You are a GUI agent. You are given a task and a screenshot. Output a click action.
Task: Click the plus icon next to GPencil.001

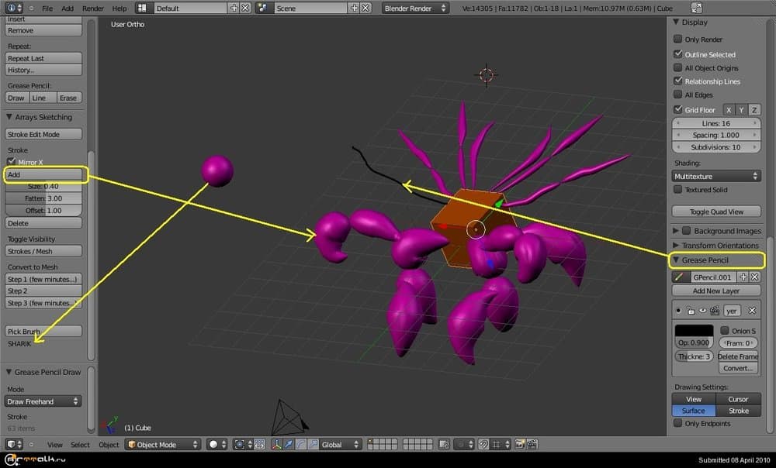click(x=743, y=277)
